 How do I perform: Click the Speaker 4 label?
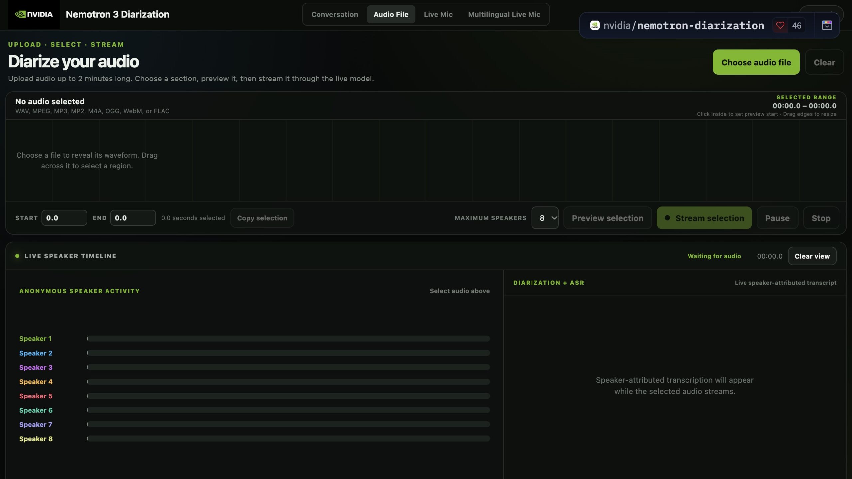pos(36,382)
